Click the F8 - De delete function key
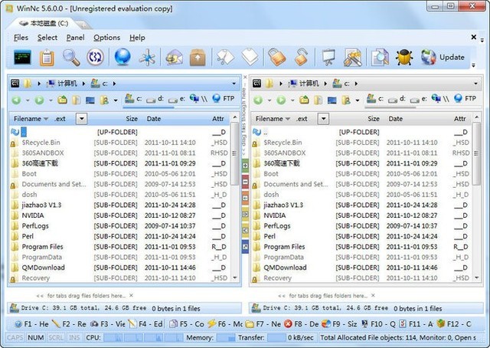Screen dimensions: 490x348 (302, 324)
